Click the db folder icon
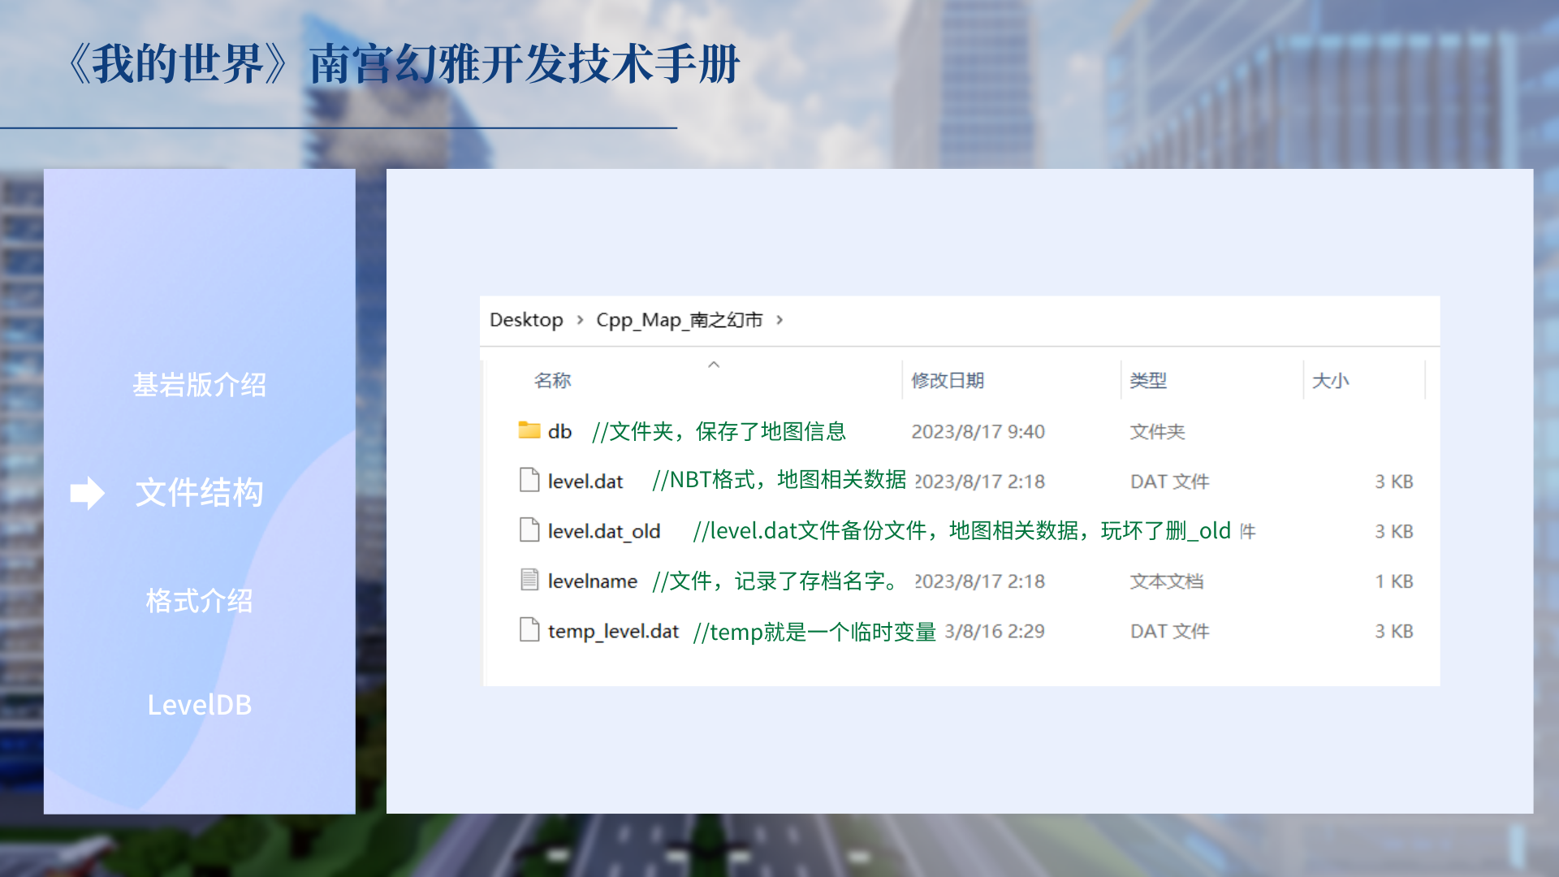Screen dimensions: 1559x877 [x=529, y=430]
